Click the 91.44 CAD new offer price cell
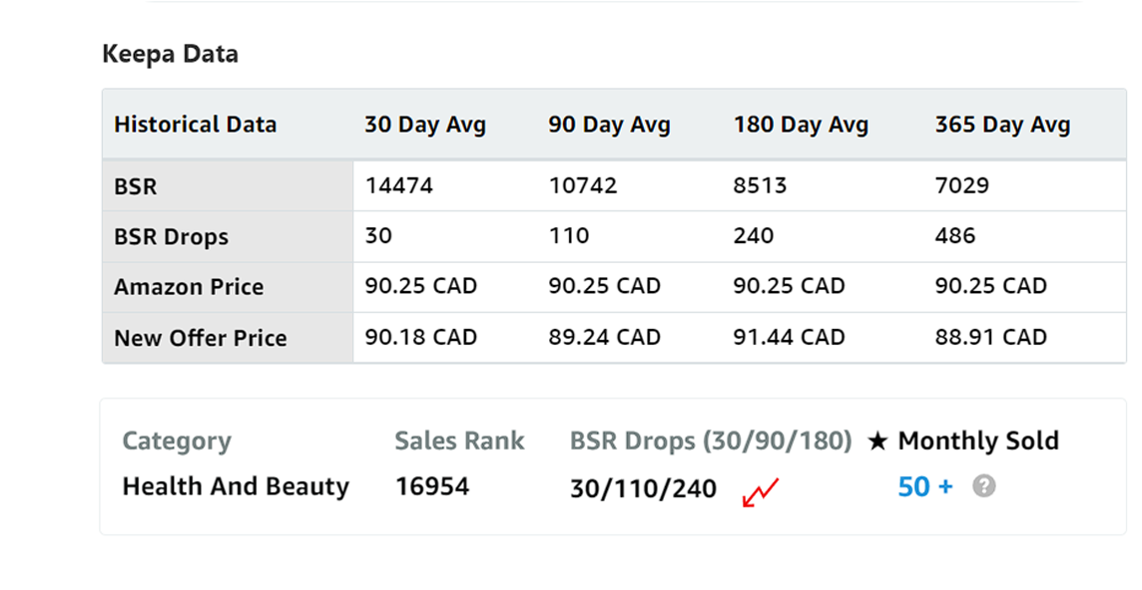The width and height of the screenshot is (1142, 590). tap(789, 337)
